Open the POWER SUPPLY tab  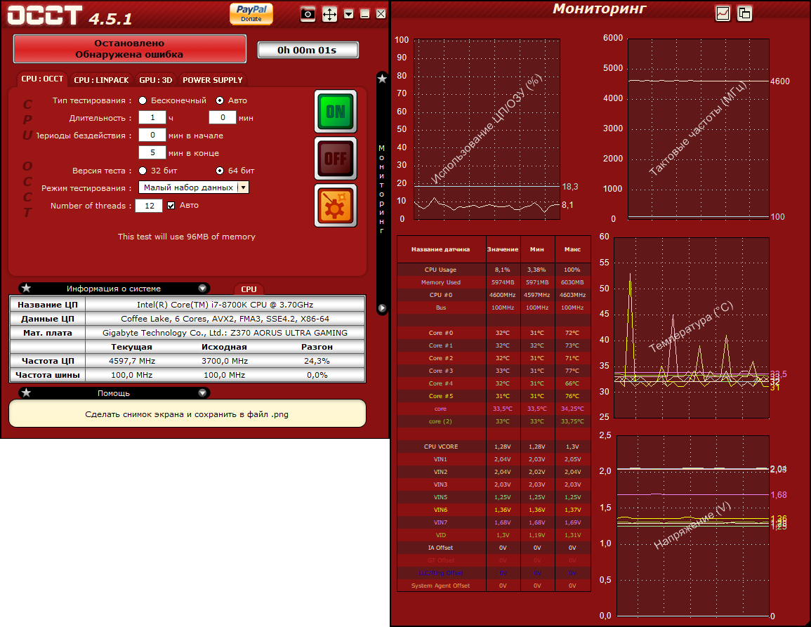[213, 80]
